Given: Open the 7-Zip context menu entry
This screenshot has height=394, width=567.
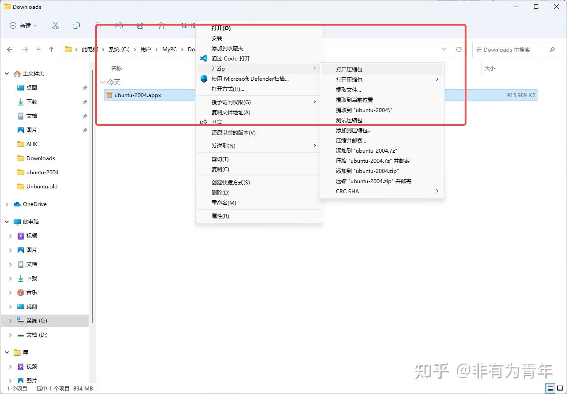Looking at the screenshot, I should 258,68.
